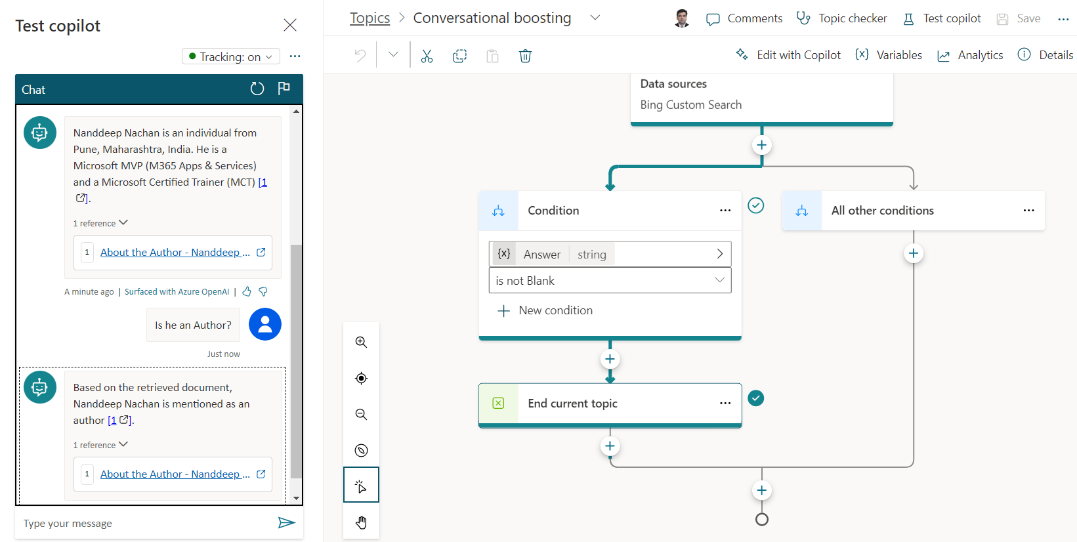
Task: Click the copy icon in toolbar
Action: [x=459, y=56]
